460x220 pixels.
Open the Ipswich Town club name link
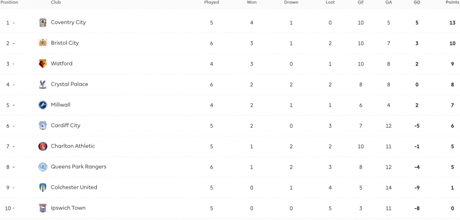click(68, 208)
